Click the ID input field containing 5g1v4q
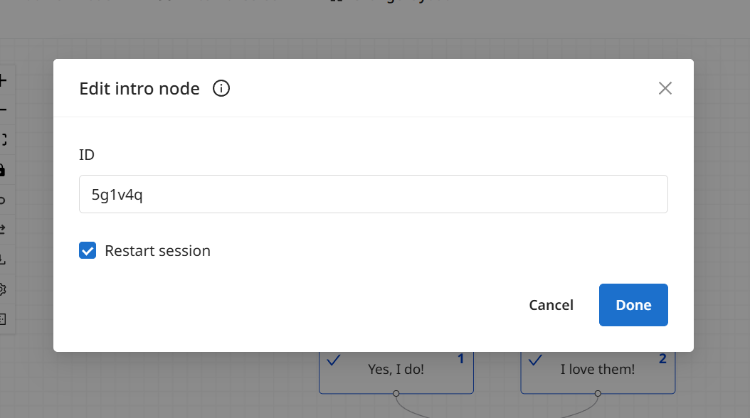Screen dimensions: 750x418 (373, 194)
